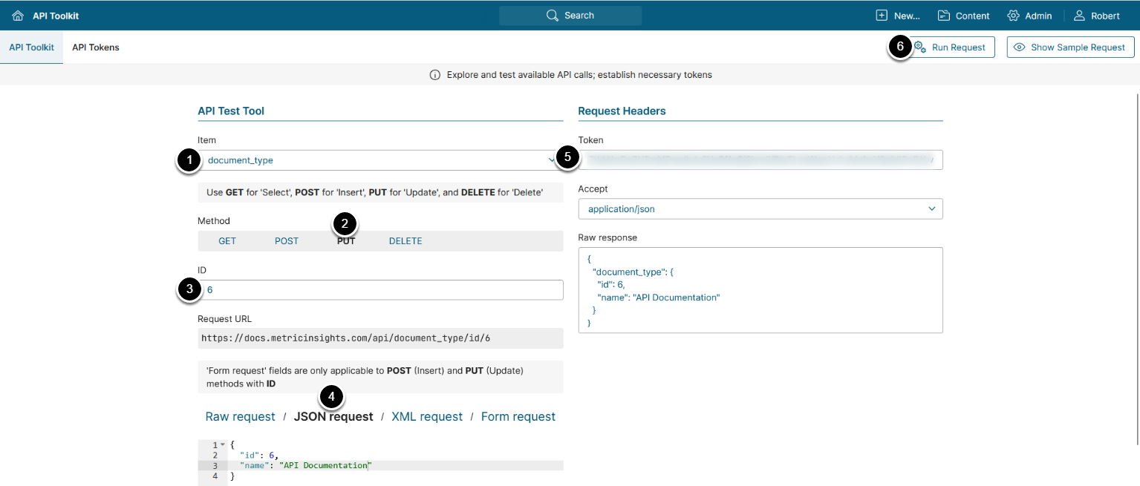Switch to the XML request tab
Screen dimensions: 1140x486
427,417
